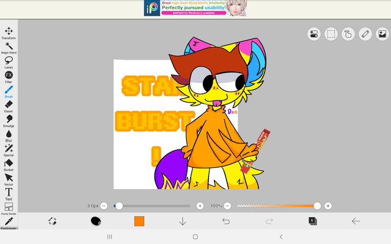Open the layers panel showing 6 layers
391x244 pixels.
pyautogui.click(x=313, y=221)
